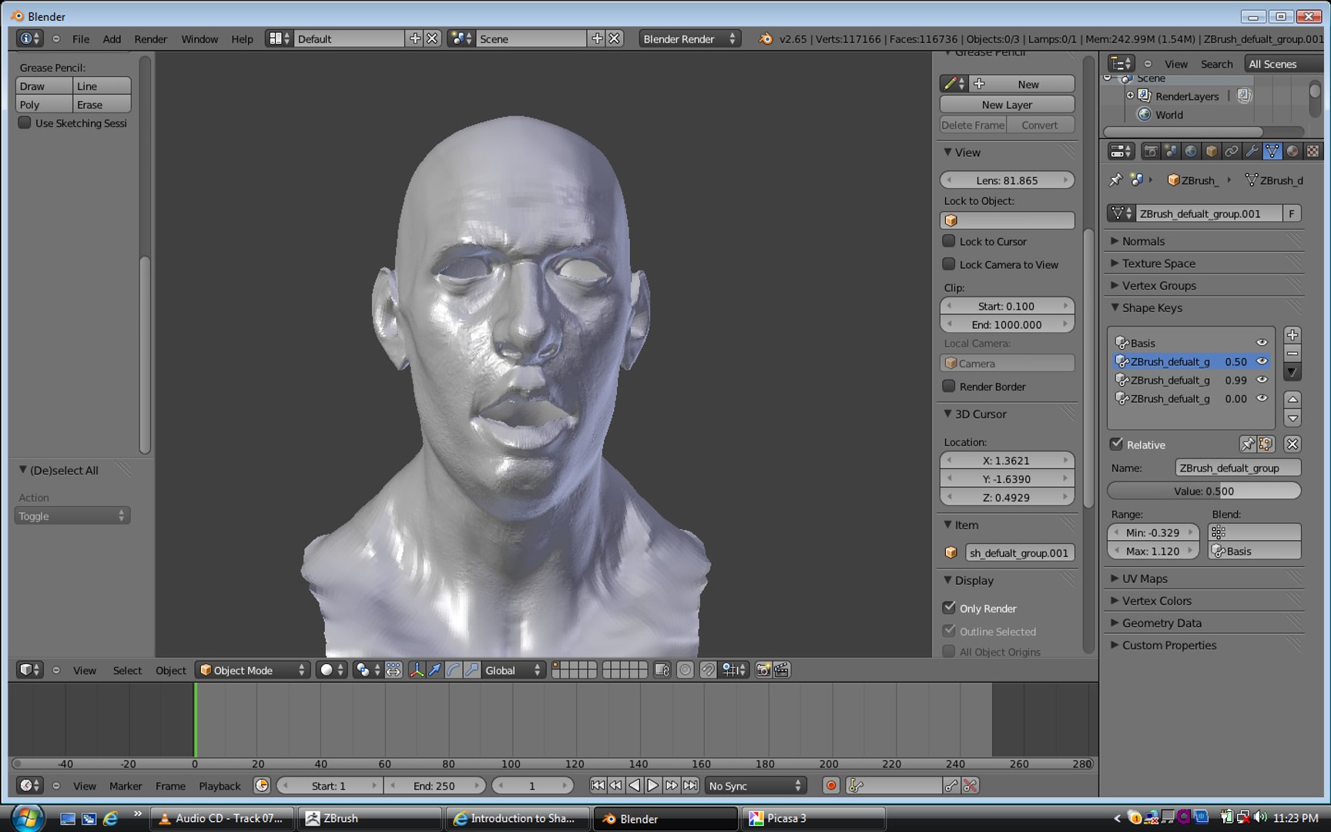Expand the UV Maps panel
This screenshot has height=832, width=1331.
coord(1144,579)
